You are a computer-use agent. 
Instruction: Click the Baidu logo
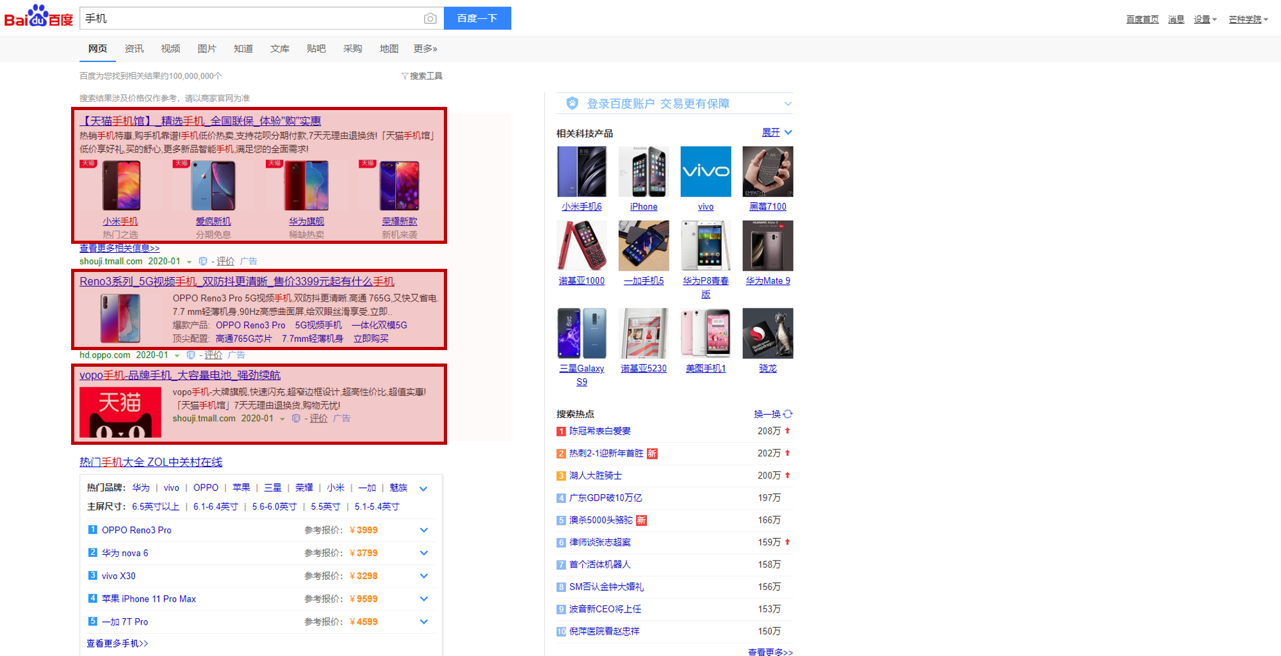pyautogui.click(x=38, y=17)
